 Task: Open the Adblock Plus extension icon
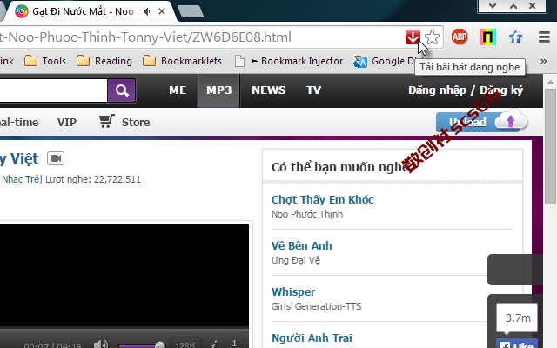460,37
